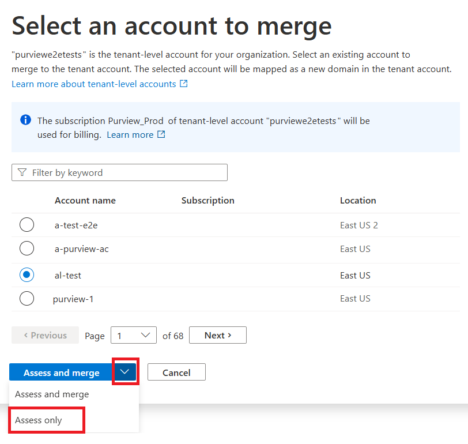
Task: Select the a-test-e2e account radio button
Action: (x=27, y=225)
